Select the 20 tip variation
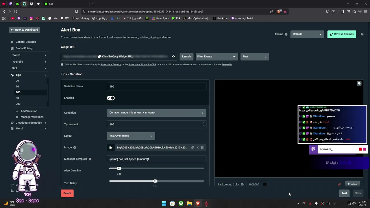The height and width of the screenshot is (208, 370). 17,81
